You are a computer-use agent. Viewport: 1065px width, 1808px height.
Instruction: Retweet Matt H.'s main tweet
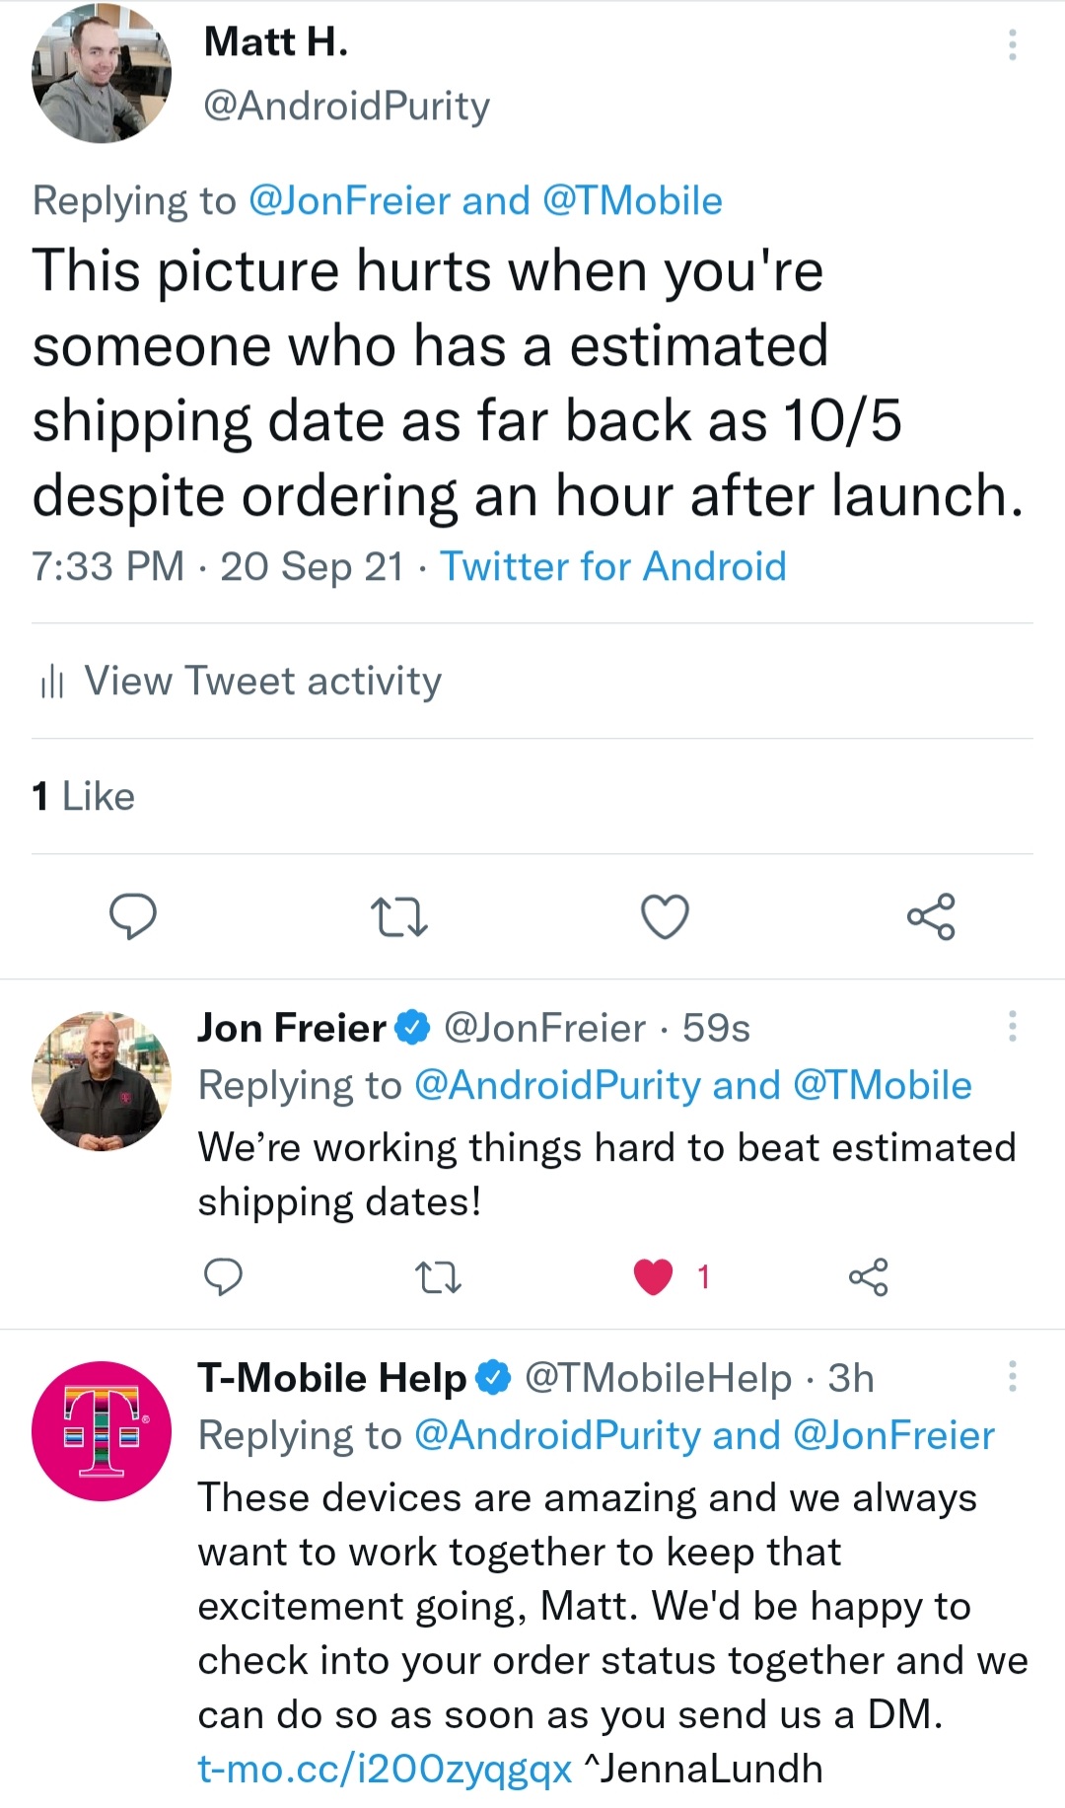[398, 916]
